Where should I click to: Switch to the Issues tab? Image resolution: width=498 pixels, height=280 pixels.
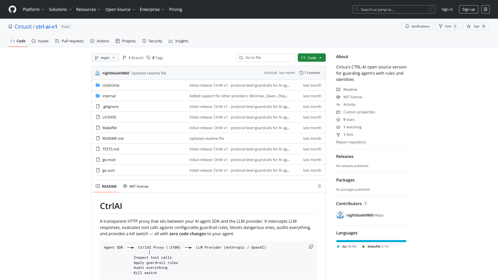point(40,41)
